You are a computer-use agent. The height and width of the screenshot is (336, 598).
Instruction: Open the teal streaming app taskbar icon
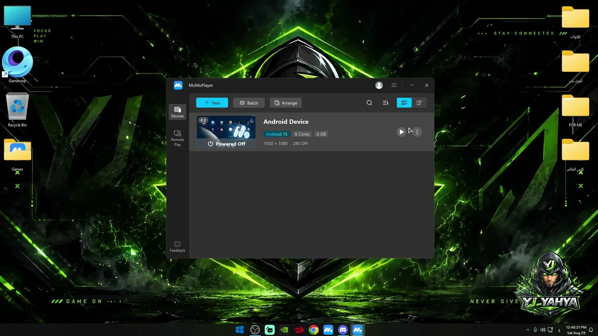click(270, 330)
